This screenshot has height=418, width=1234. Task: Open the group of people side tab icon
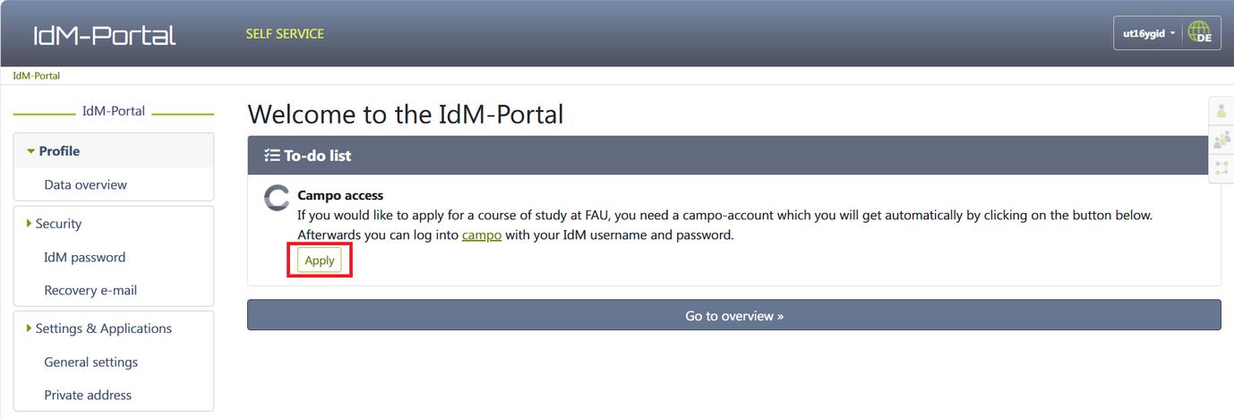tap(1221, 140)
